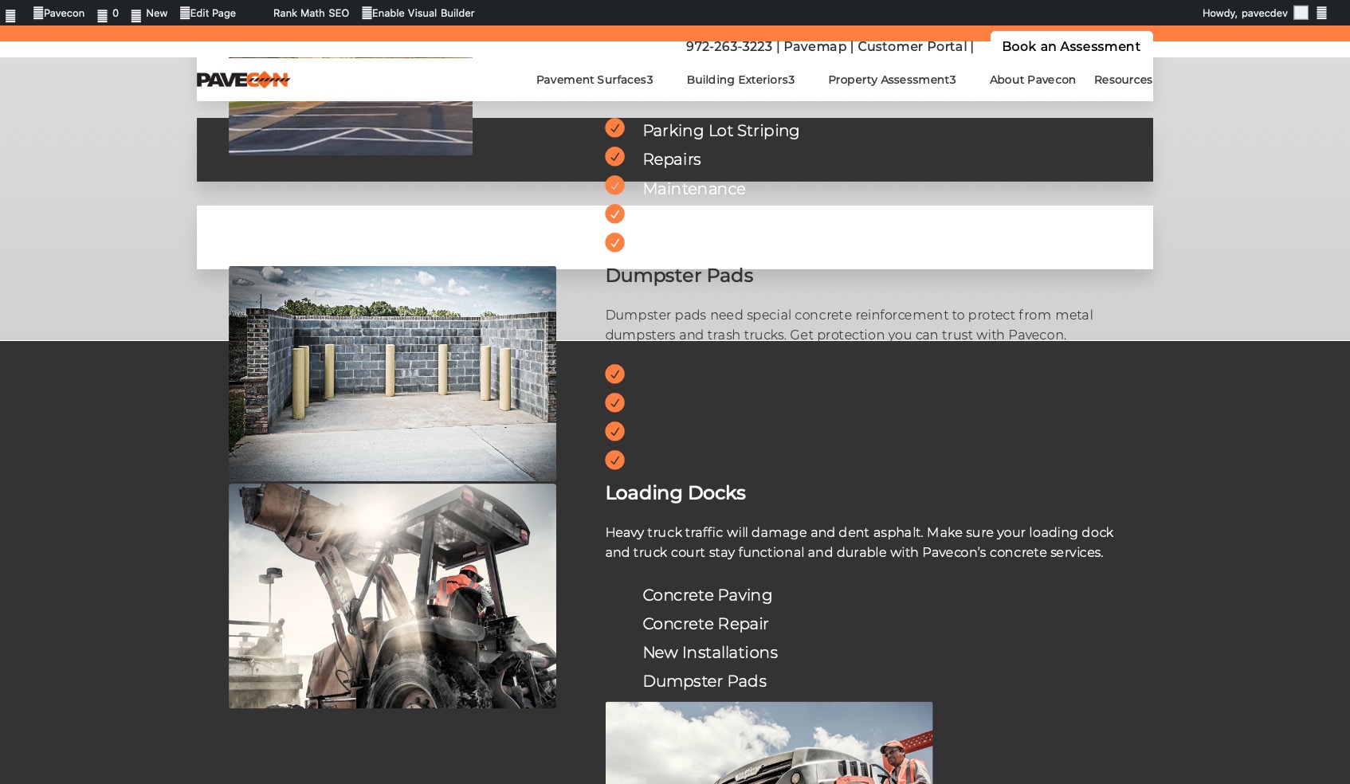Expand the Building Exteriors dropdown menu
1350x784 pixels.
coord(740,80)
